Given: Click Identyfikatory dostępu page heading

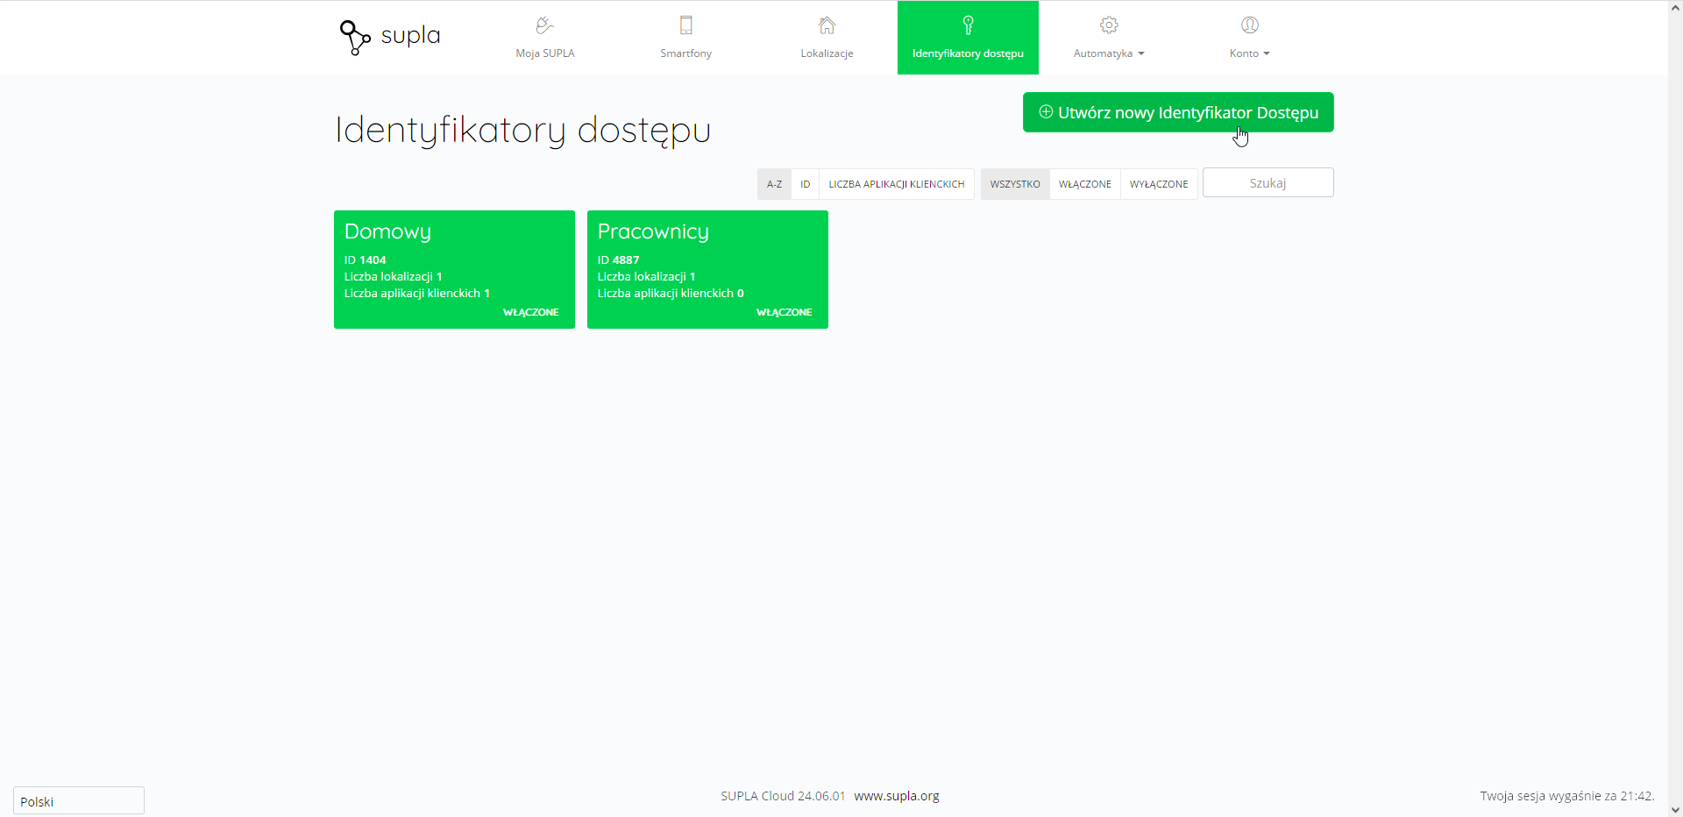Looking at the screenshot, I should (x=522, y=131).
